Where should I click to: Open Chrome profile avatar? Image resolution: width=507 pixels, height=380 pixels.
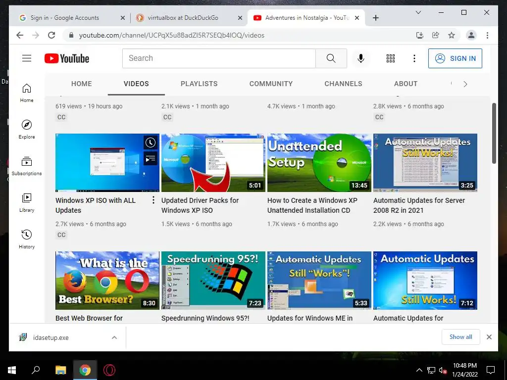[x=471, y=35]
